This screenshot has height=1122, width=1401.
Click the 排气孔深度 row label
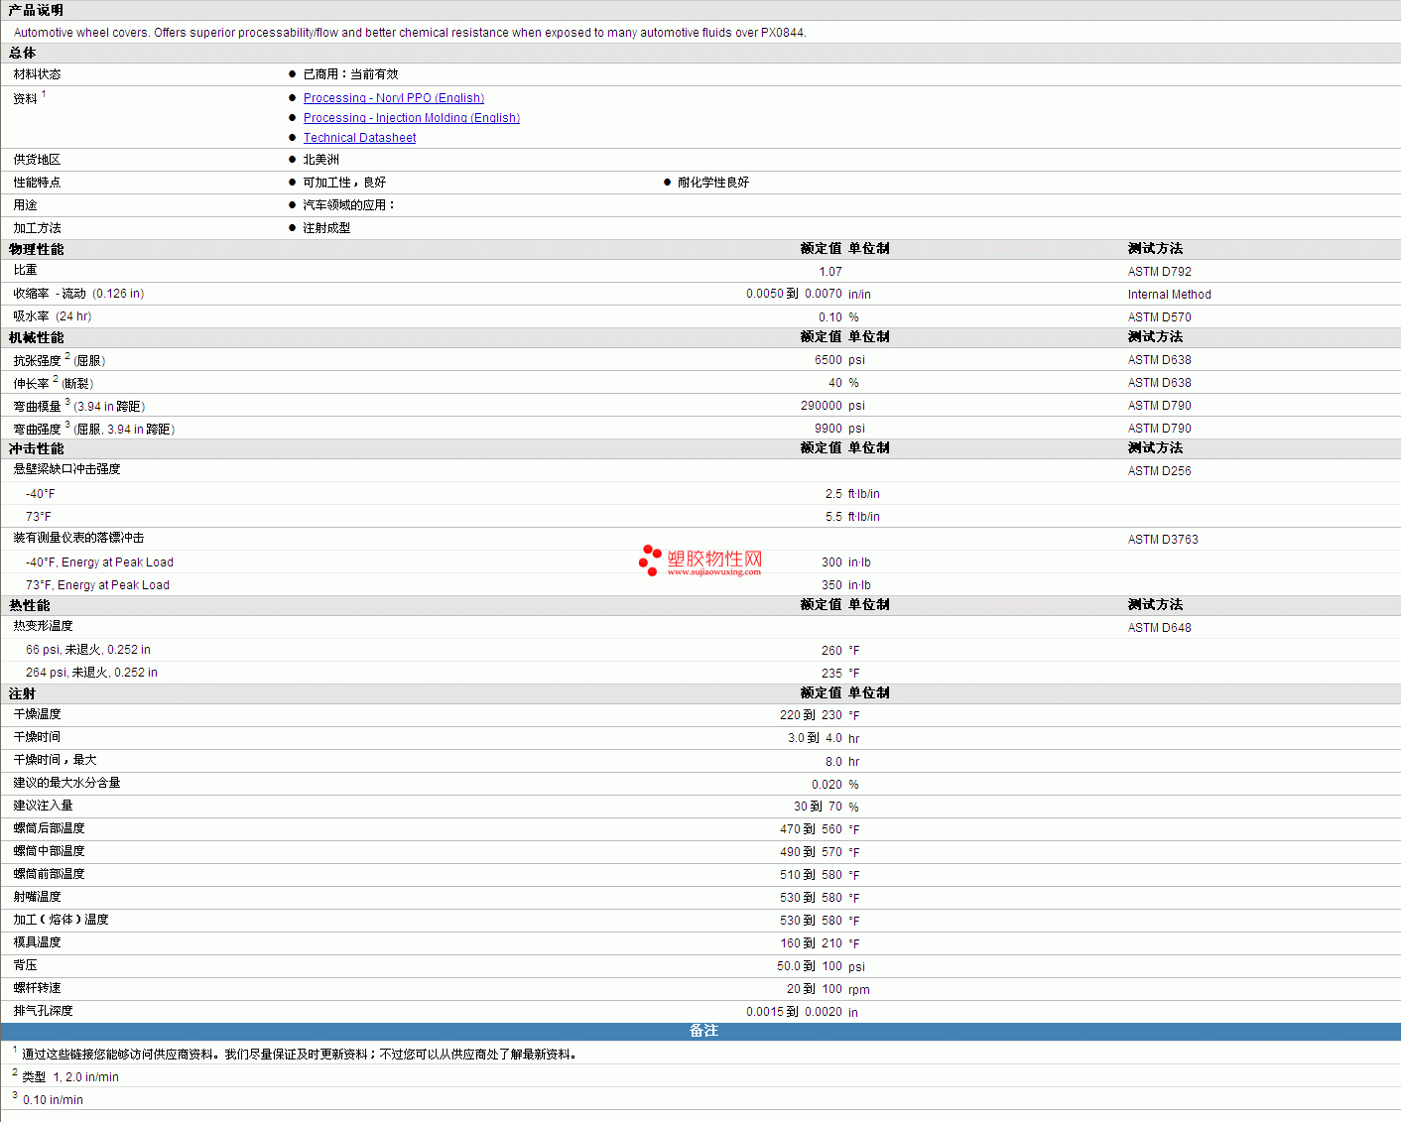click(x=44, y=1011)
